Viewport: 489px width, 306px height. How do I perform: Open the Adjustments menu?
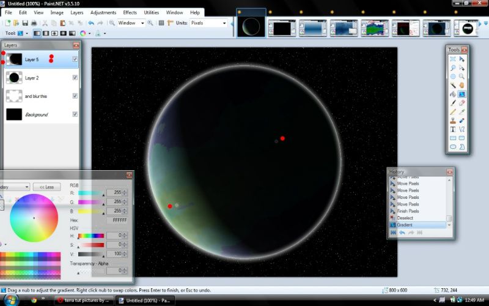(x=103, y=12)
